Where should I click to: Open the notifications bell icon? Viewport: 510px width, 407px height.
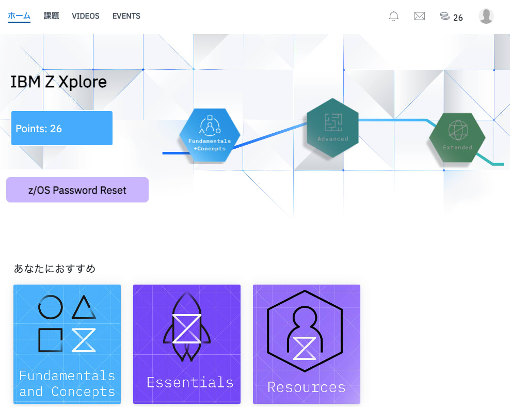point(393,16)
